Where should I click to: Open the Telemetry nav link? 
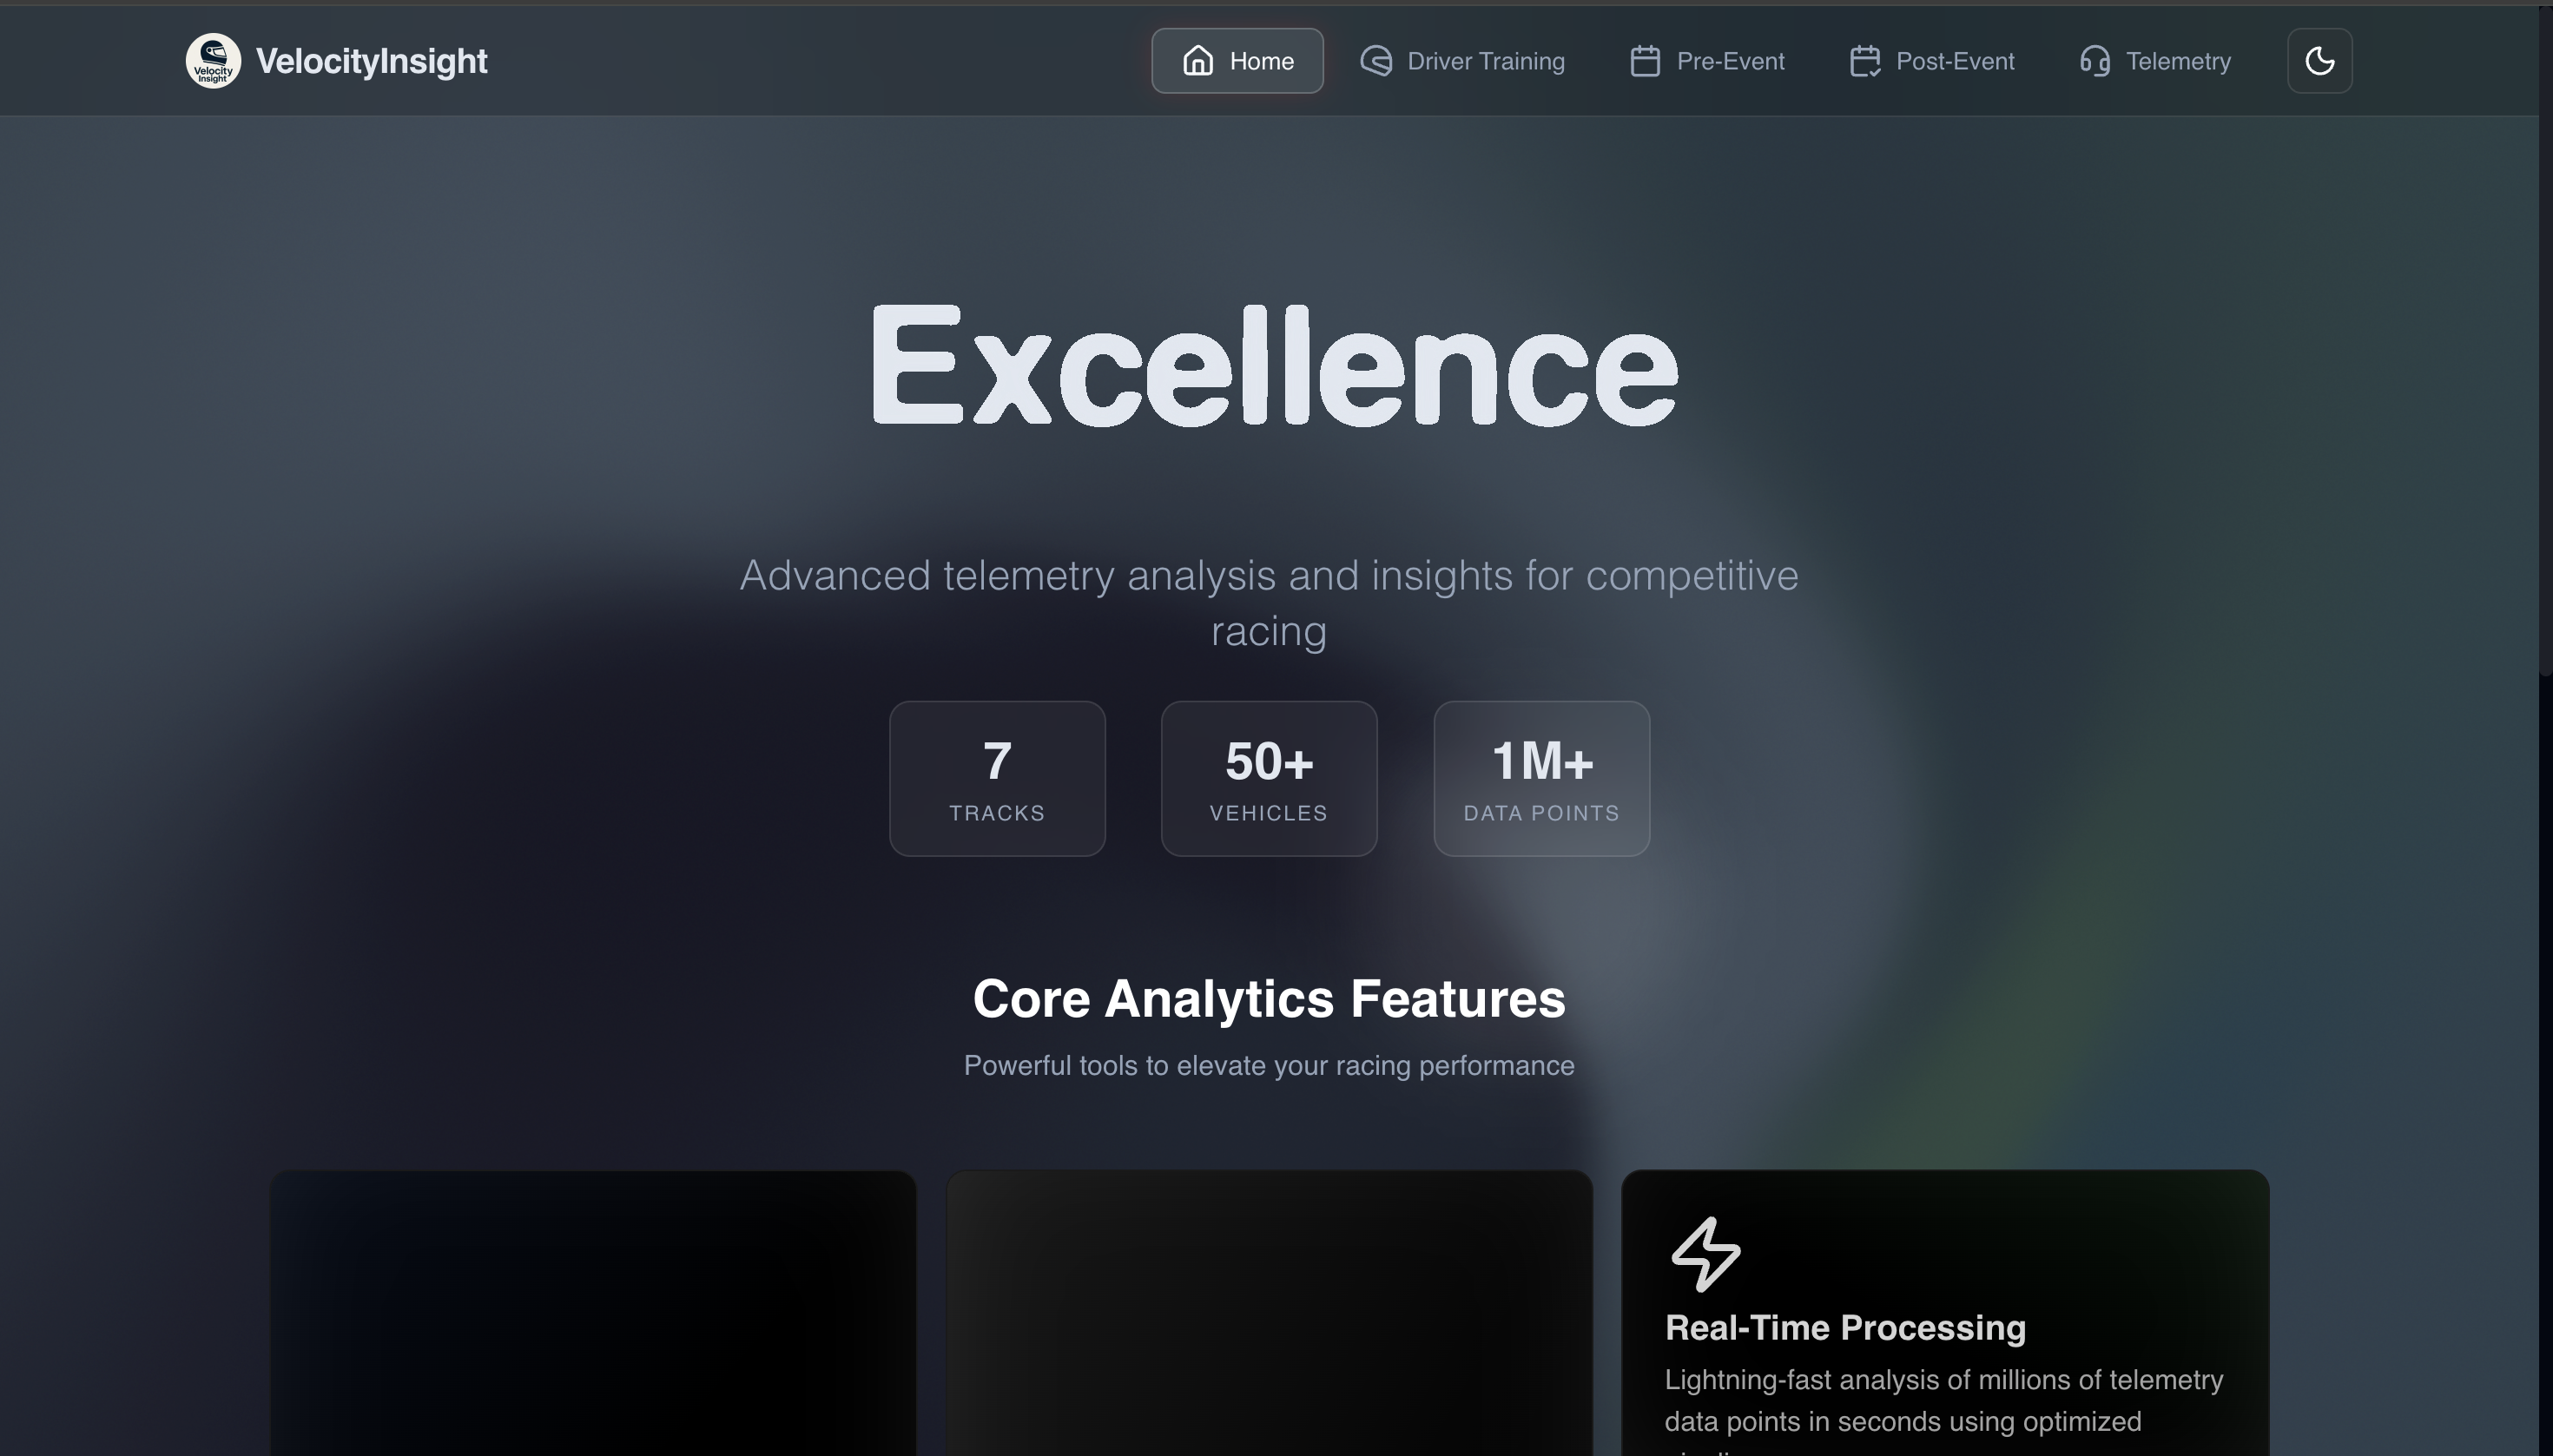point(2177,61)
